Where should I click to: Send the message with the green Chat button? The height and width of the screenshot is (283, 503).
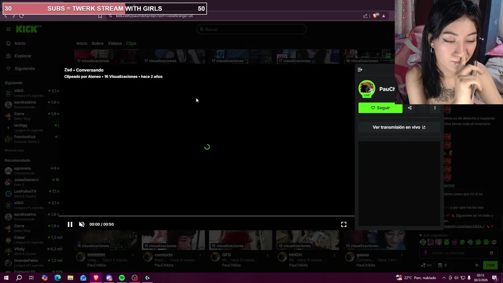[490, 265]
